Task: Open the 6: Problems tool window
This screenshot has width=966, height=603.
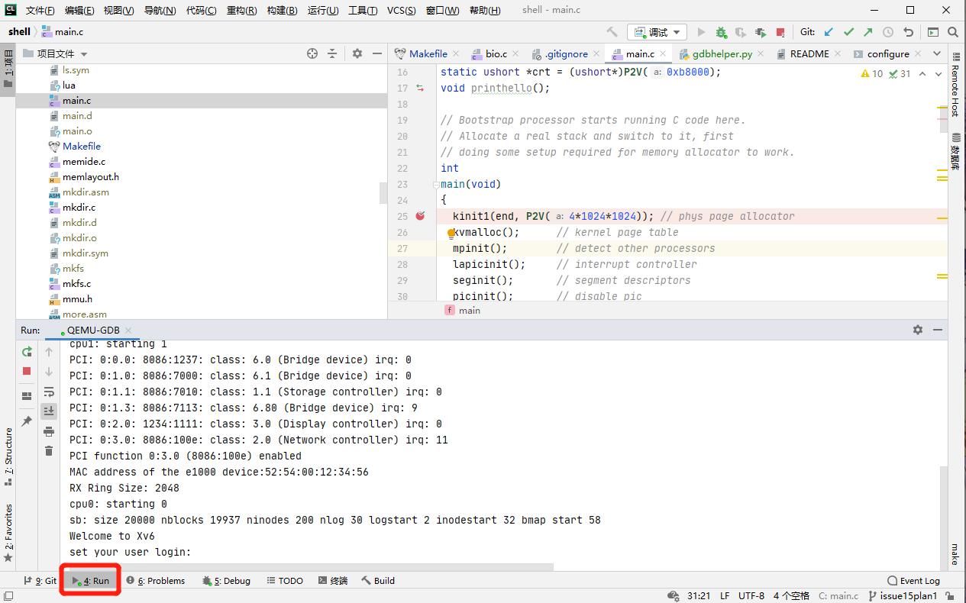Action: pyautogui.click(x=156, y=581)
